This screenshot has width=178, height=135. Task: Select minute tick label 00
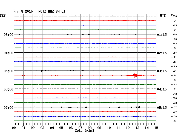(14, 128)
